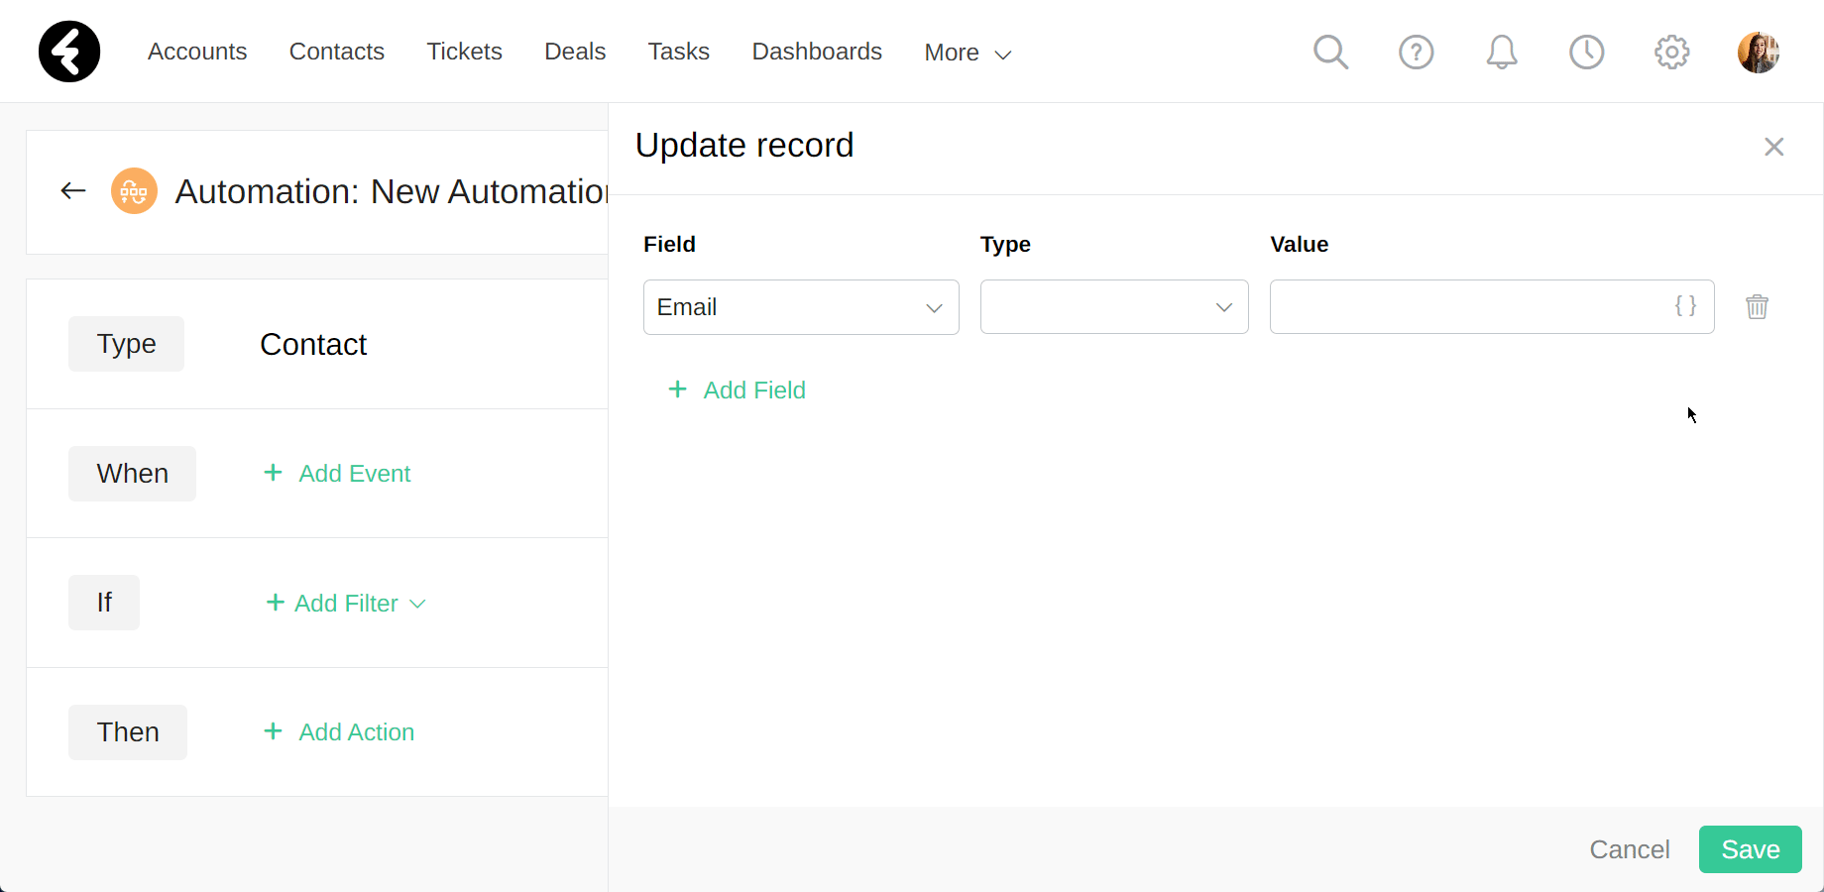Click the Type label in the automation
The image size is (1824, 892).
pos(126,344)
